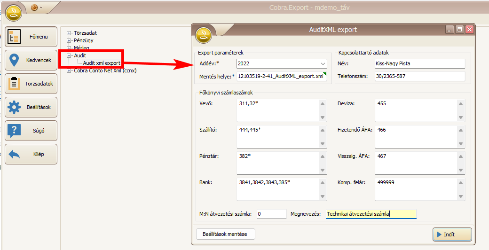
Task: Open Törzsadatok sidebar button
Action: pyautogui.click(x=31, y=84)
